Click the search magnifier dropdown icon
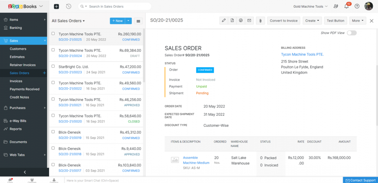 point(83,7)
